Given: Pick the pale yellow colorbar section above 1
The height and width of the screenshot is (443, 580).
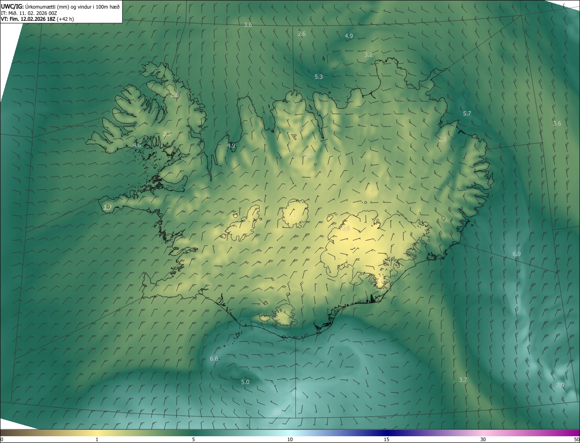Looking at the screenshot, I should [x=97, y=433].
